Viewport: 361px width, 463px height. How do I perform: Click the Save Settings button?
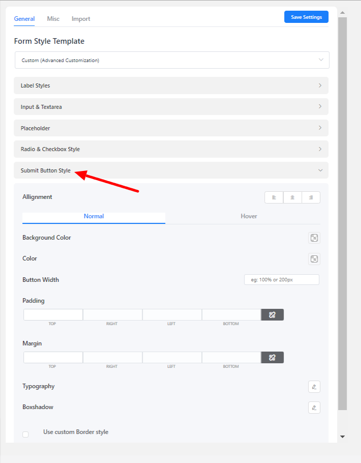306,17
